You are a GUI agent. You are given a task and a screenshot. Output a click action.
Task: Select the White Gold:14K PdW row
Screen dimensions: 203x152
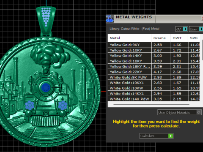tap(154, 99)
